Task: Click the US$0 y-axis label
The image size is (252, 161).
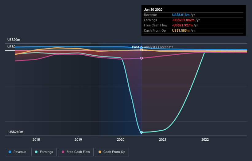Action: pos(11,47)
